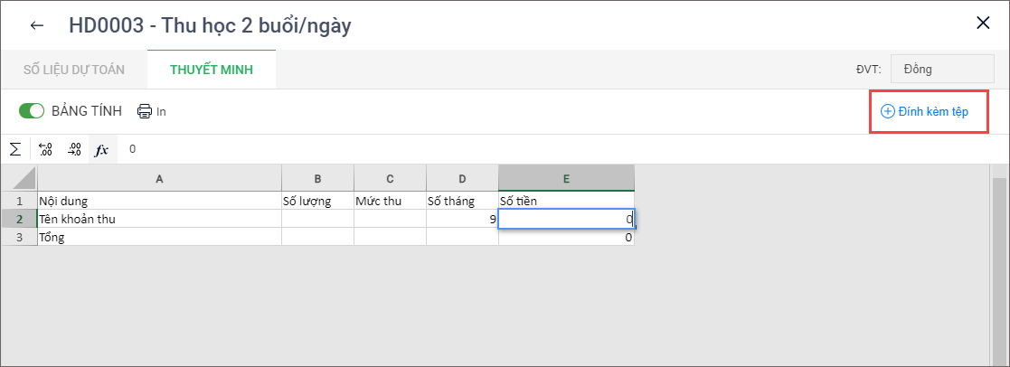Image resolution: width=1010 pixels, height=367 pixels.
Task: Click the Đính kèm tệp link
Action: (933, 111)
